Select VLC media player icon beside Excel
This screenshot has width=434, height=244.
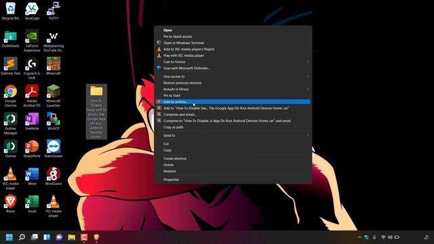54,206
